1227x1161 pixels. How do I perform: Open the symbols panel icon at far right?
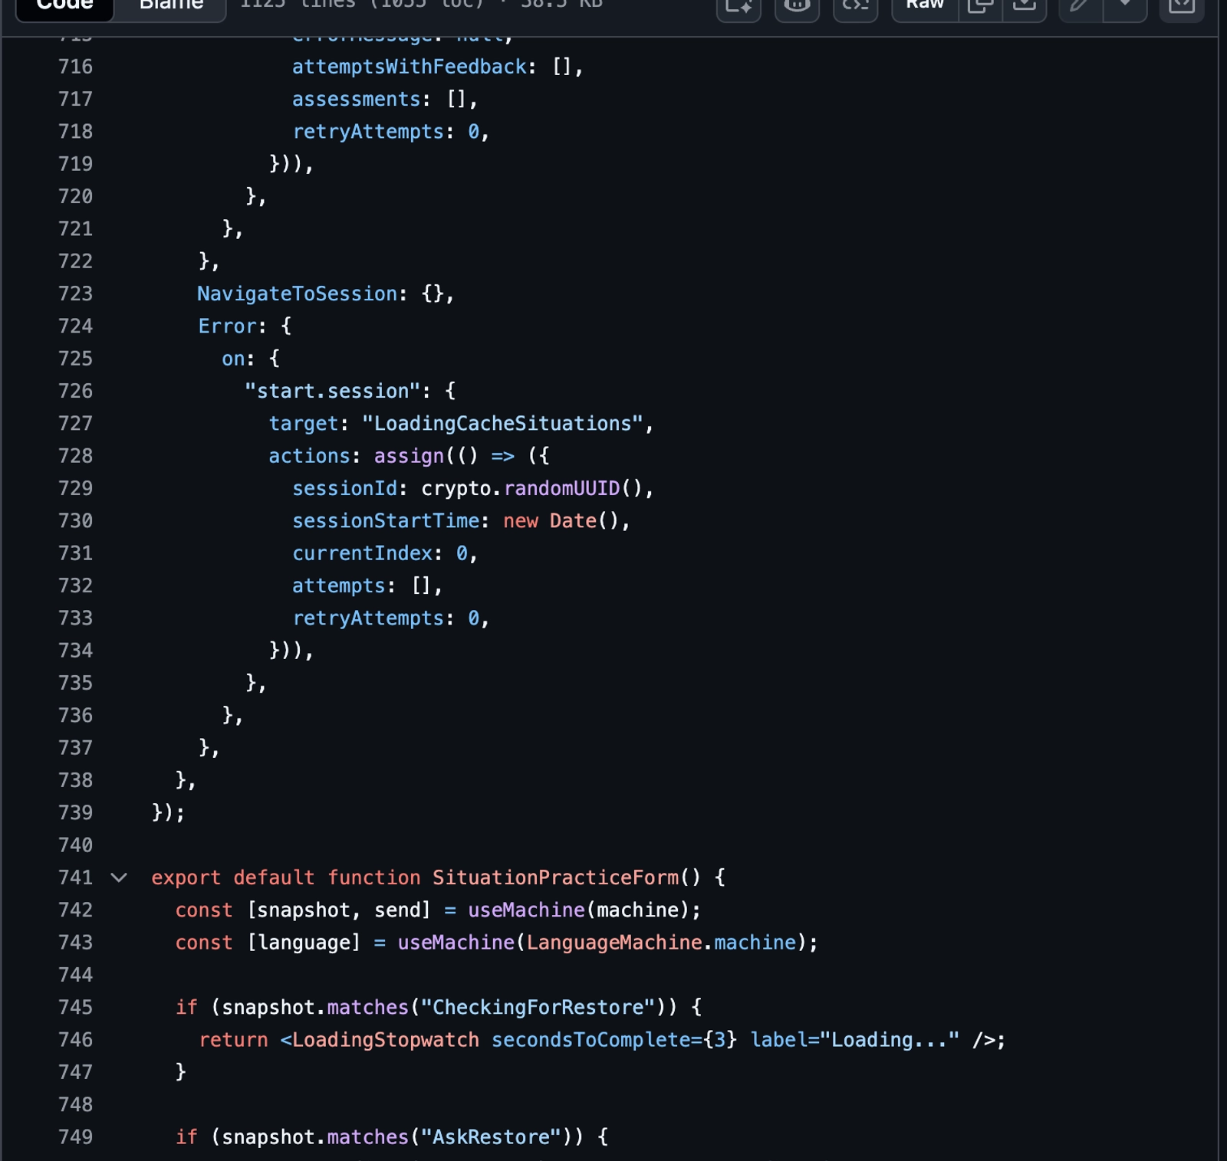pyautogui.click(x=1181, y=6)
